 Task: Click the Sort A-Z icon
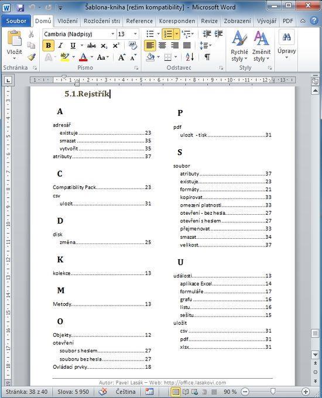point(190,57)
